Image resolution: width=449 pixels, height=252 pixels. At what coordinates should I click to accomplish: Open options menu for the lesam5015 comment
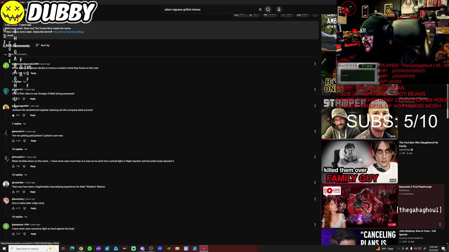click(315, 131)
